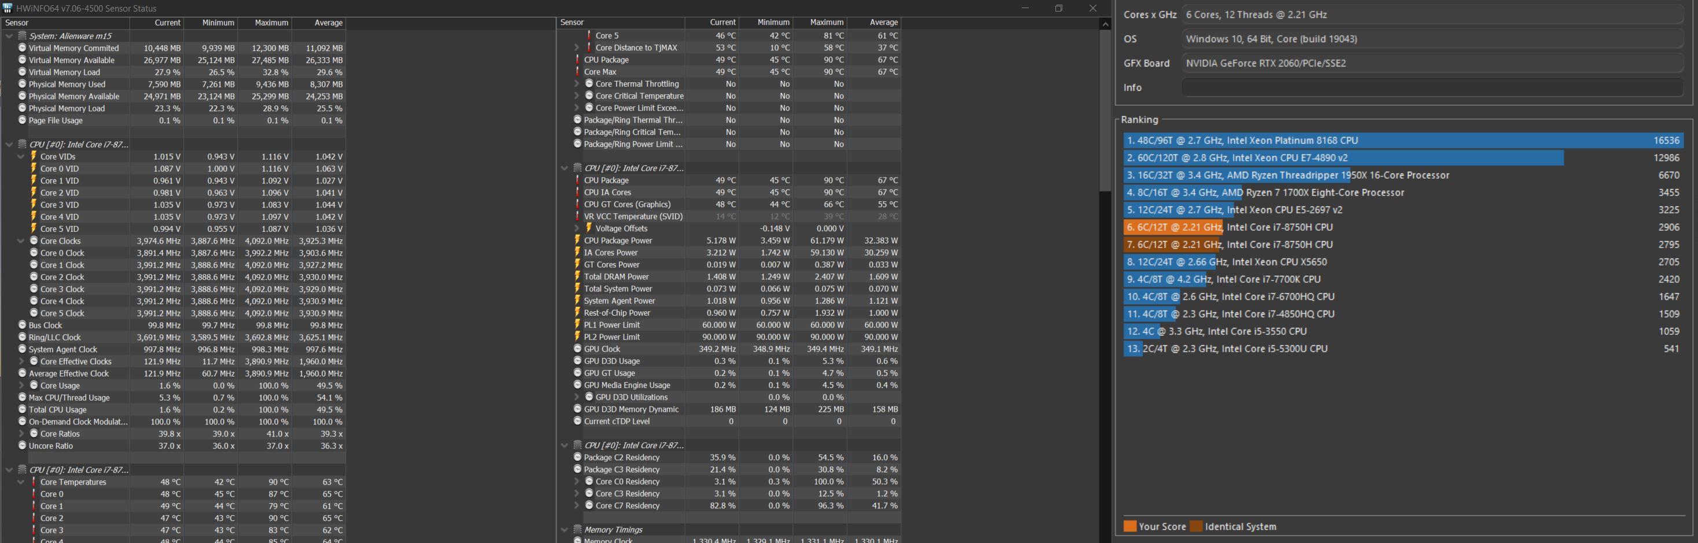
Task: Select the Ryzen Threadripper 1950X ranking row
Action: click(1403, 175)
